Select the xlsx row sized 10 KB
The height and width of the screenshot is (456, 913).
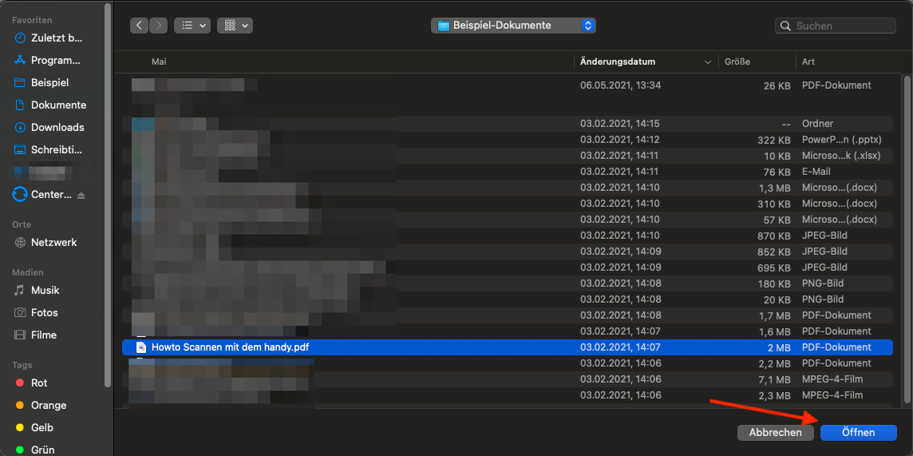(507, 156)
